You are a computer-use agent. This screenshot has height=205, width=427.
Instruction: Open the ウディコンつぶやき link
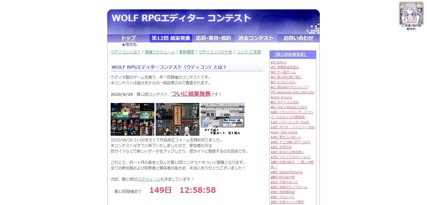tap(215, 52)
